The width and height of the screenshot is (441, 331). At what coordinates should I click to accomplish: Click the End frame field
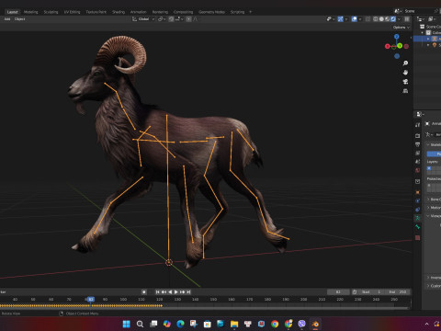(399, 292)
